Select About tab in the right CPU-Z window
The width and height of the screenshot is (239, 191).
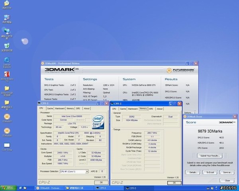pyautogui.click(x=160, y=109)
